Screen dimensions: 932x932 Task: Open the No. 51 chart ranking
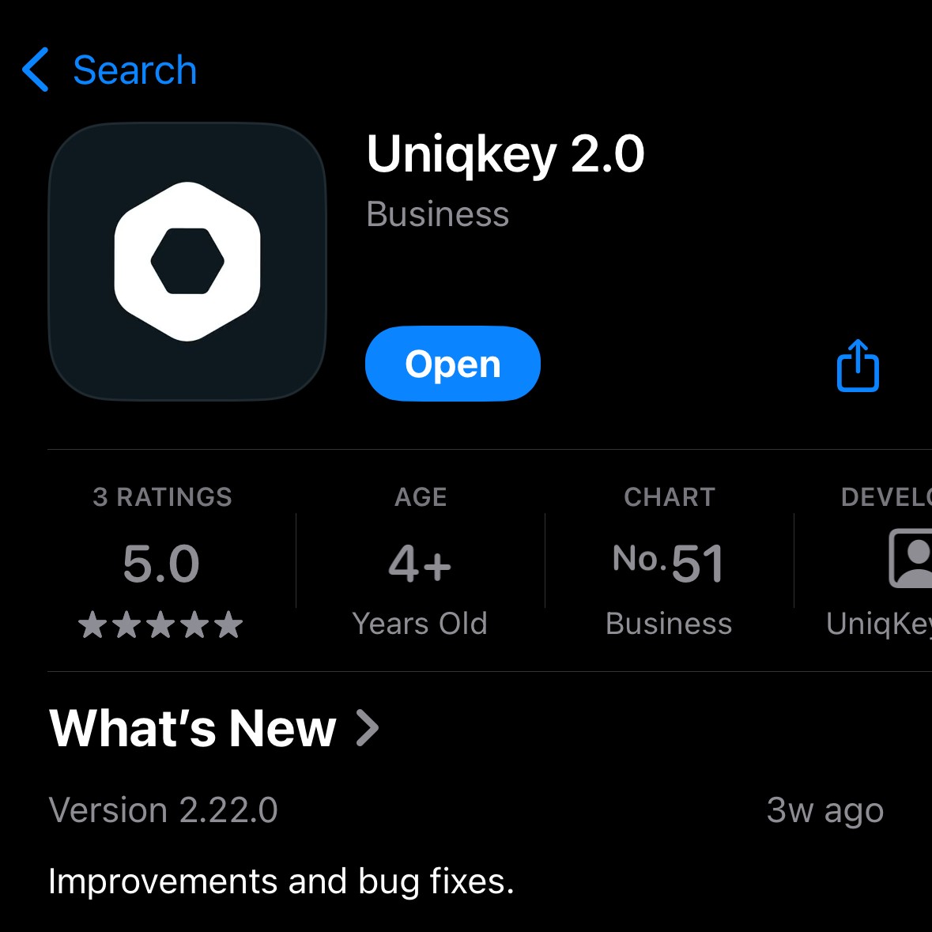pyautogui.click(x=668, y=563)
